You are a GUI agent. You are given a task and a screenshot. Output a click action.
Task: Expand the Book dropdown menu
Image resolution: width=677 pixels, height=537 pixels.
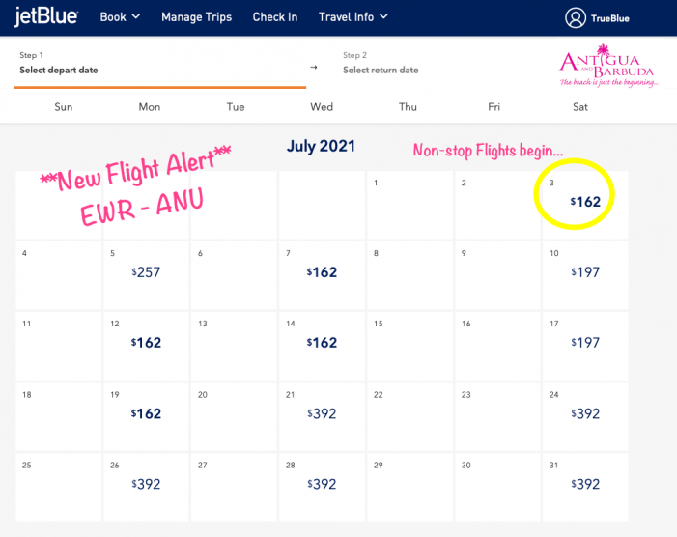point(120,17)
